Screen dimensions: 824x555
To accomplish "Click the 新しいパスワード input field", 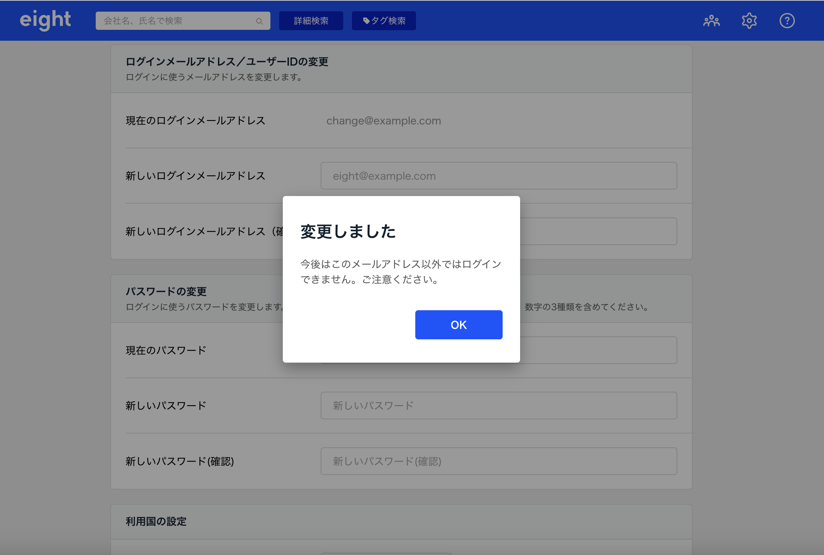I will 499,406.
